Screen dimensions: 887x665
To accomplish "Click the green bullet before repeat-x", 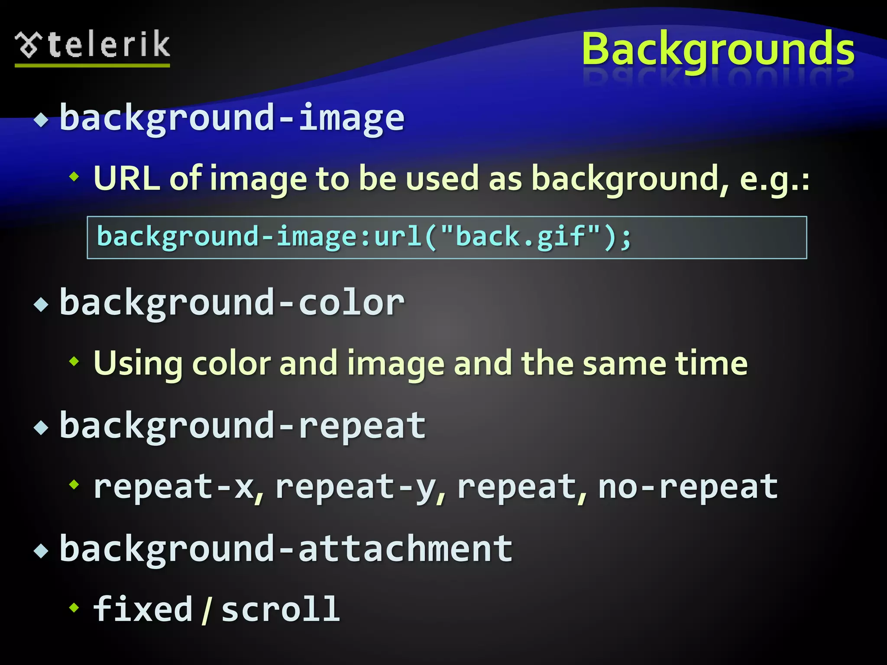I will tap(74, 484).
